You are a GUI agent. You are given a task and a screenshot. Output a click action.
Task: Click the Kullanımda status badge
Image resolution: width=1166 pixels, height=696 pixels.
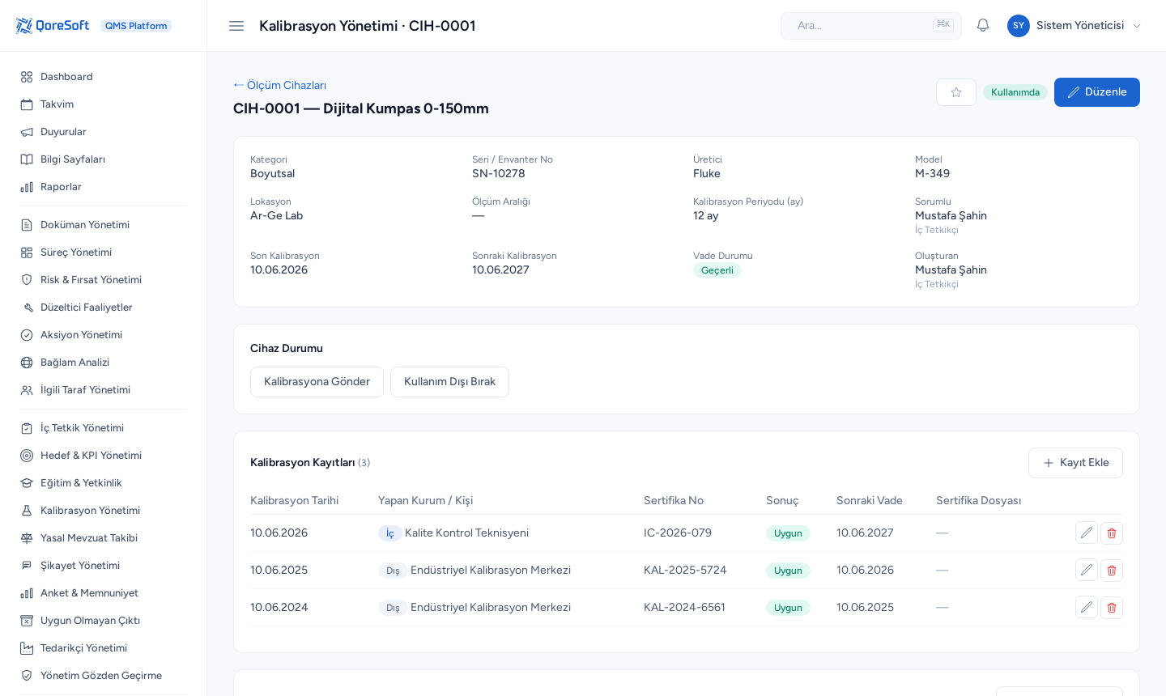tap(1015, 92)
